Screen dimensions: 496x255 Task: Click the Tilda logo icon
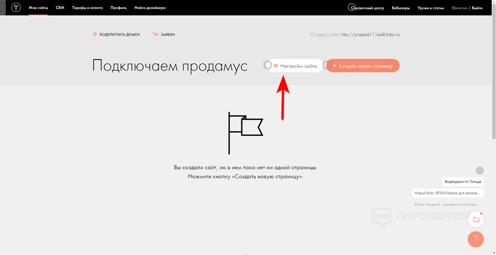click(x=16, y=8)
